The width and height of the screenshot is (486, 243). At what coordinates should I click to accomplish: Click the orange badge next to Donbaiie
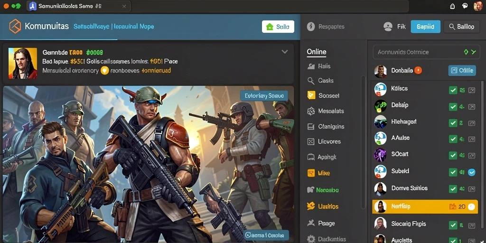[x=418, y=70]
